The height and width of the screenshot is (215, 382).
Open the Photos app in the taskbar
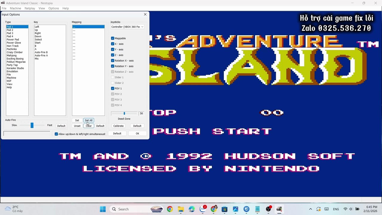[x=235, y=209]
